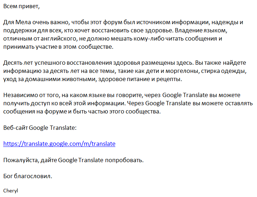
Task: Click the greeting text "Всем привет,"
Action: pos(21,6)
